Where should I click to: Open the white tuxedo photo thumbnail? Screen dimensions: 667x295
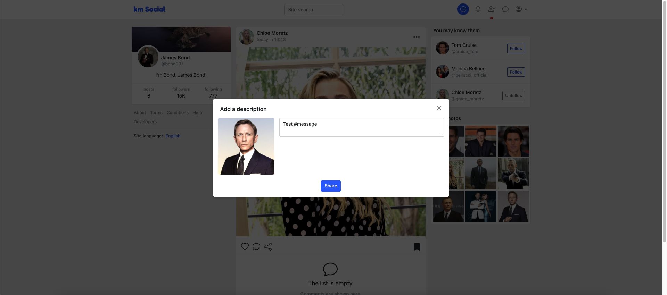(x=481, y=206)
